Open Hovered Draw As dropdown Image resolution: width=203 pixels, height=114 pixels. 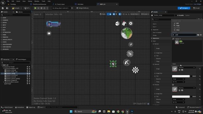[x=178, y=79]
